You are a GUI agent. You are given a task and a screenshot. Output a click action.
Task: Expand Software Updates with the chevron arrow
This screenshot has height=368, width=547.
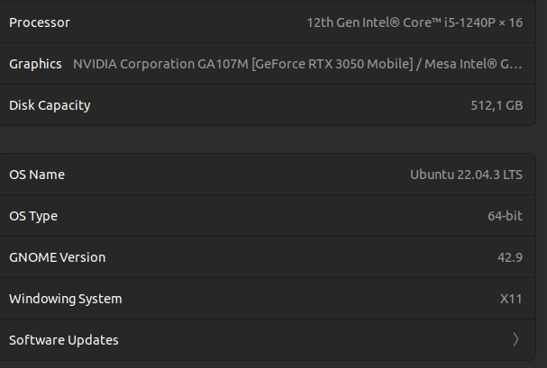(515, 340)
